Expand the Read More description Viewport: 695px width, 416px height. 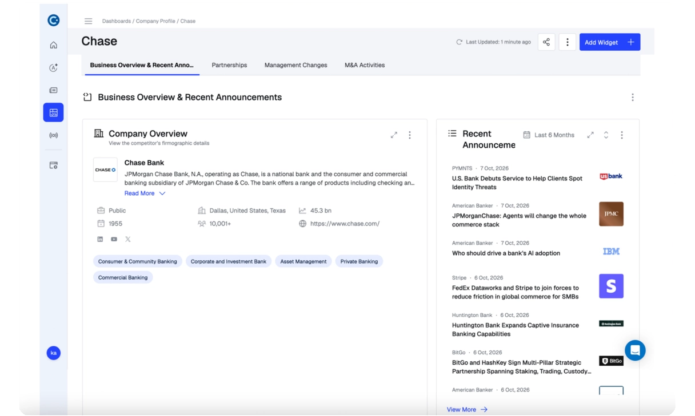145,193
